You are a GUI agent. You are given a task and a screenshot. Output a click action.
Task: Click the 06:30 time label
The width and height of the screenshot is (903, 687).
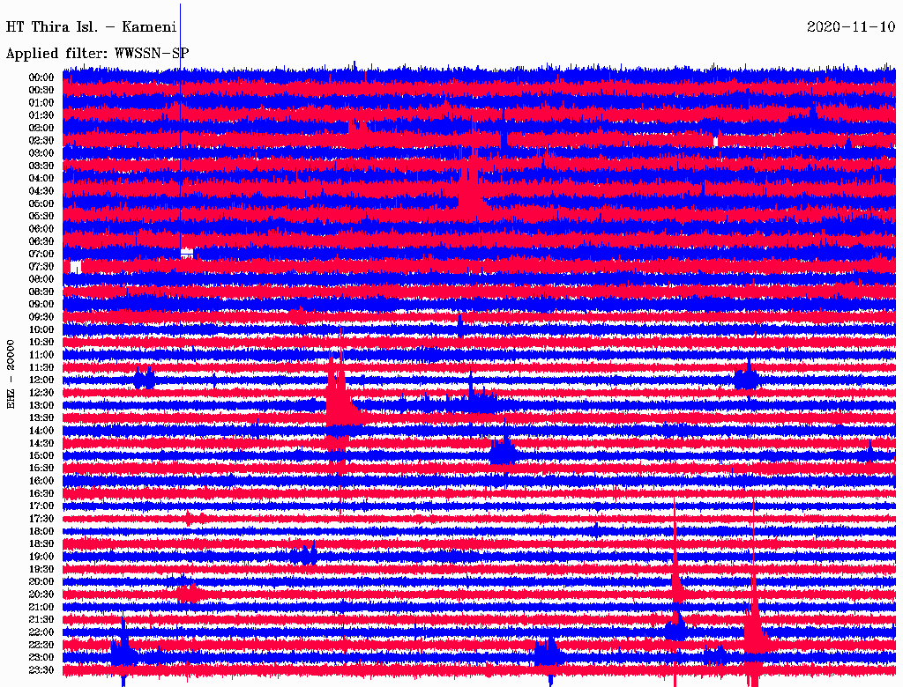point(41,241)
